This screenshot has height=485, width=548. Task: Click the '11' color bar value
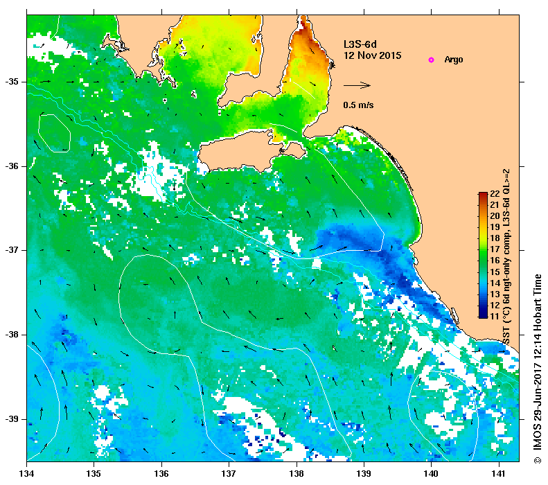(x=495, y=316)
